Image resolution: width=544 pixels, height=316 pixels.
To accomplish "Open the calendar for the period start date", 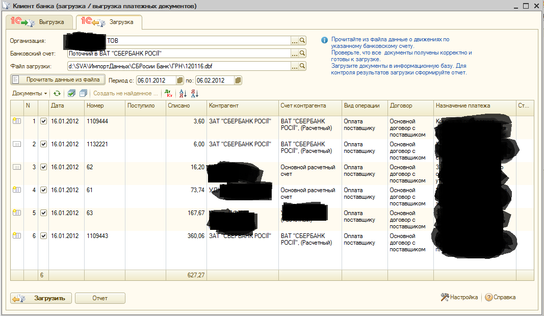I will pyautogui.click(x=179, y=80).
